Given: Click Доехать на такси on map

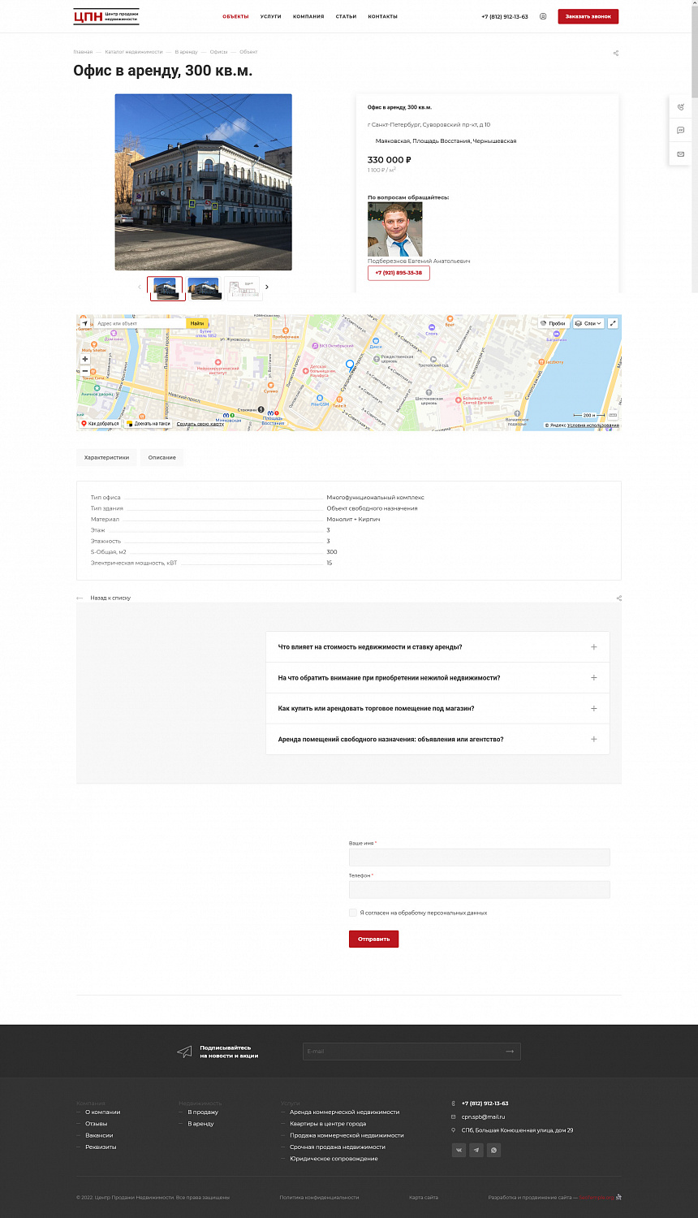Looking at the screenshot, I should coord(149,423).
